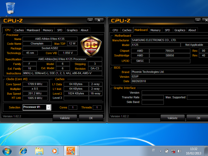This screenshot has height=156, width=208.
Task: Open Memory tab in left CPU-Z window
Action: pos(48,30)
